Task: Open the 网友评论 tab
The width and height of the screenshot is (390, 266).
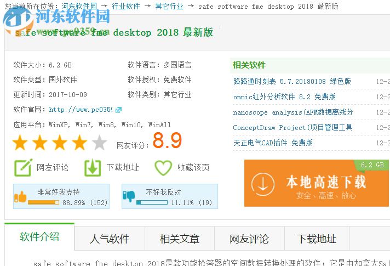Action: tap(249, 239)
